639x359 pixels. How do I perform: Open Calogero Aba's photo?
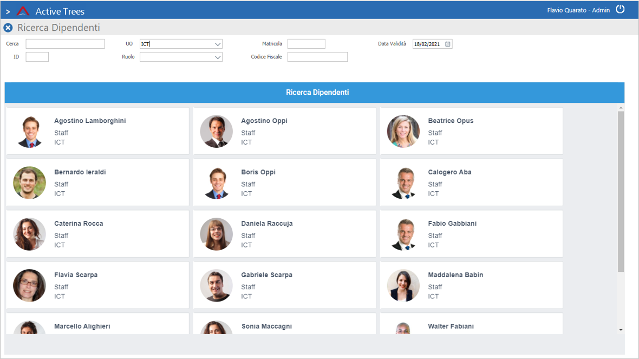(403, 182)
